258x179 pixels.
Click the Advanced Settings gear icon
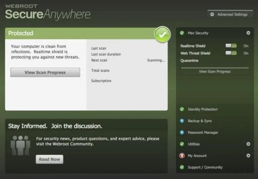[212, 14]
